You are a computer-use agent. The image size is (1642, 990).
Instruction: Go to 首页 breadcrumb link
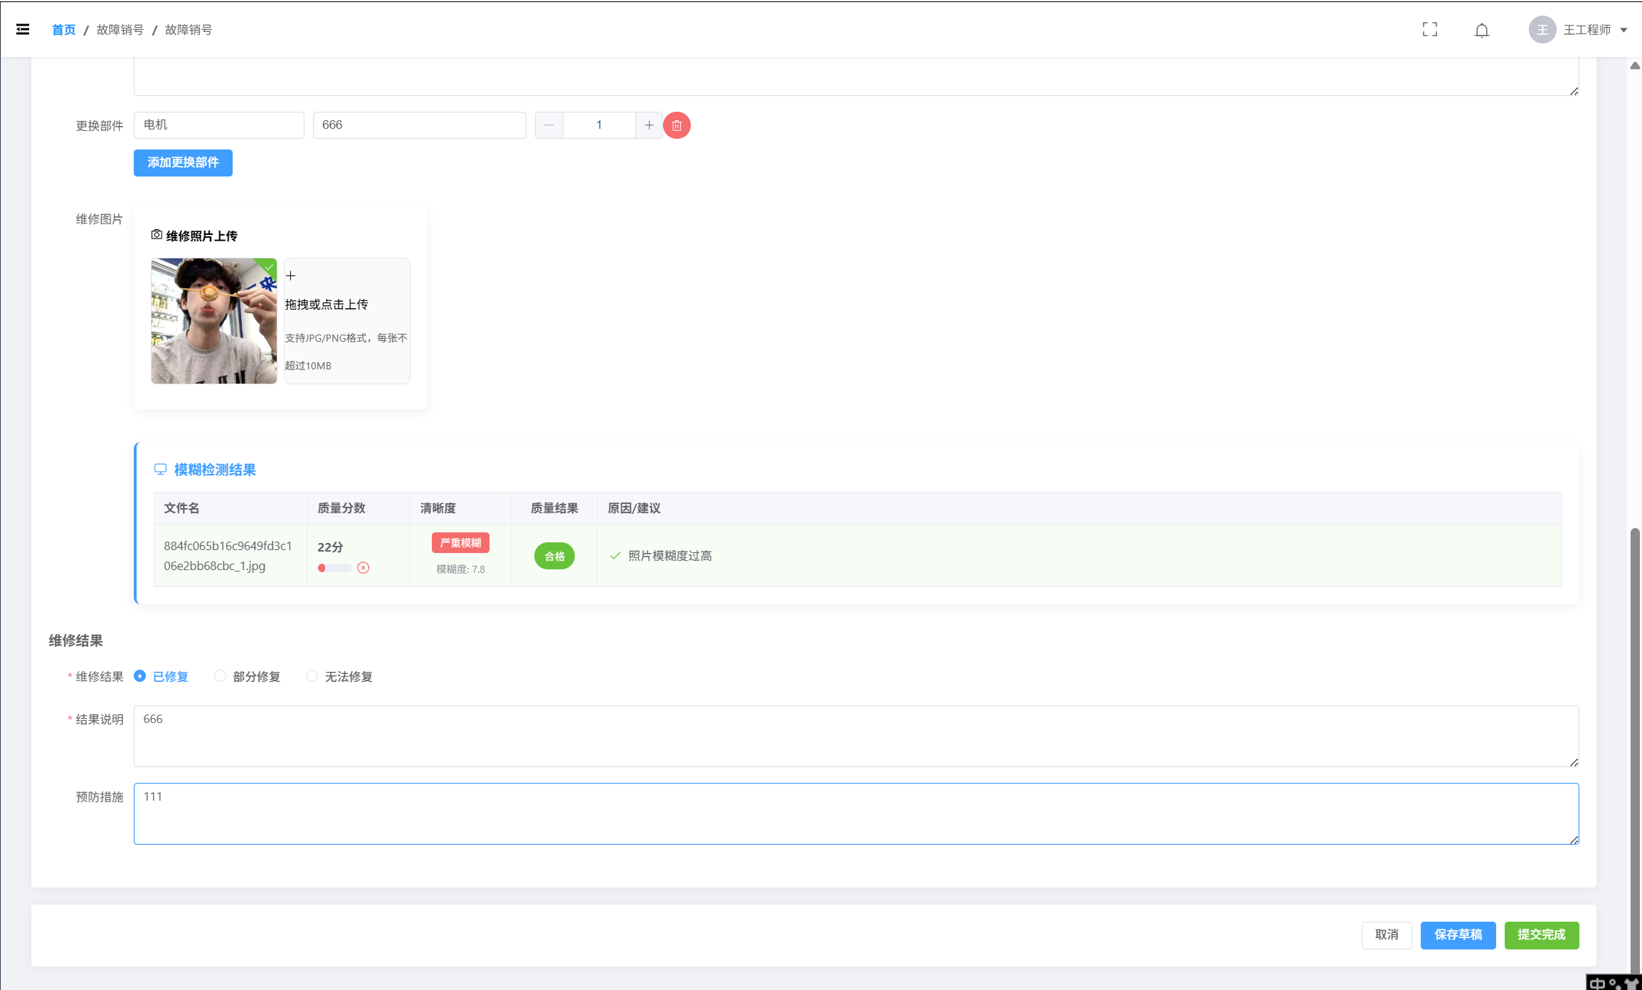coord(63,30)
